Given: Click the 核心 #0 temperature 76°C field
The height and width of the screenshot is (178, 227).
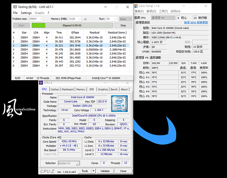Looking at the screenshot, I should click(165, 73).
